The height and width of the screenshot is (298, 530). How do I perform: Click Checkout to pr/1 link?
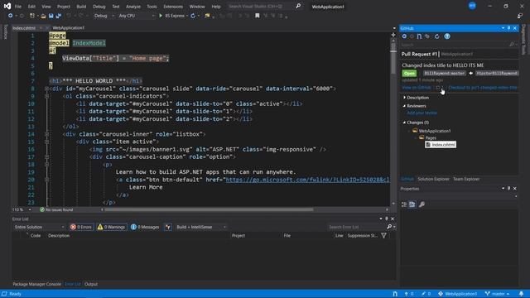pos(482,88)
